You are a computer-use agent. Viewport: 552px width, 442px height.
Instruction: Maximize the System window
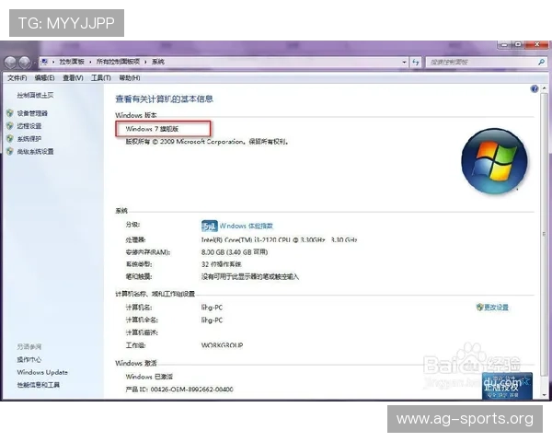coord(518,45)
